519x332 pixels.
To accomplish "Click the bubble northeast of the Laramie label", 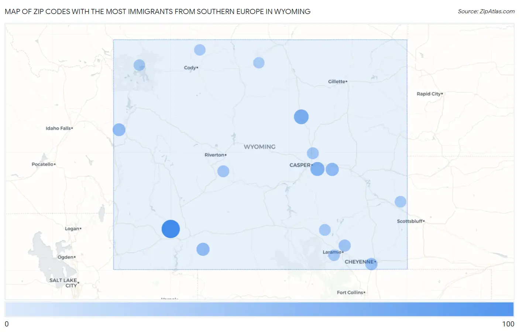I will (344, 246).
